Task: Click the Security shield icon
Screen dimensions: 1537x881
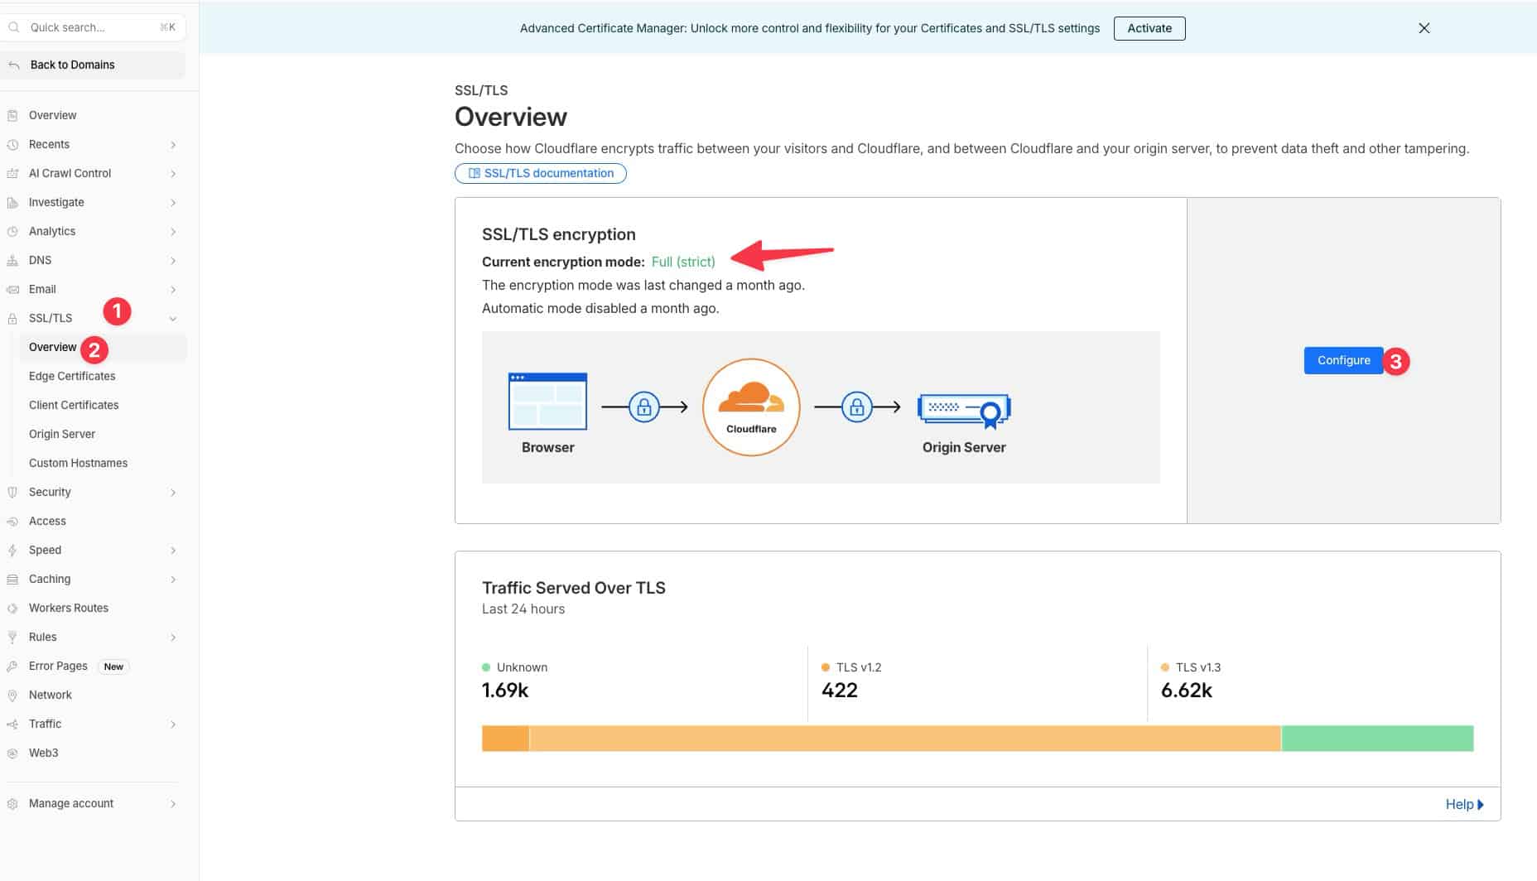Action: pos(12,492)
